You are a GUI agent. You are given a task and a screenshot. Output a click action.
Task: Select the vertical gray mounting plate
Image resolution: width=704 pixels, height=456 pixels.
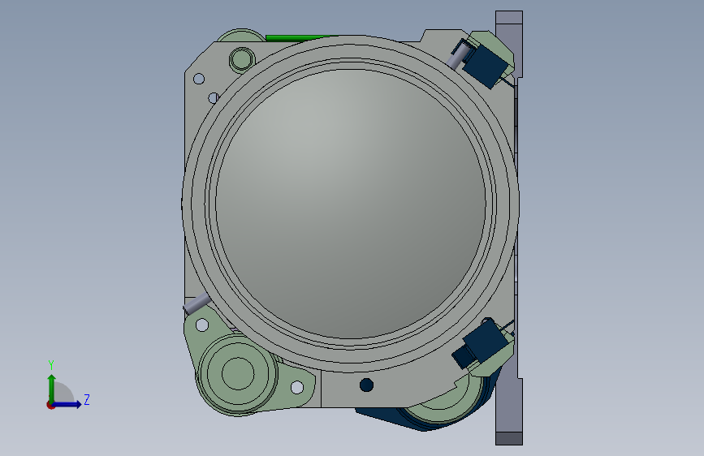coord(509,228)
